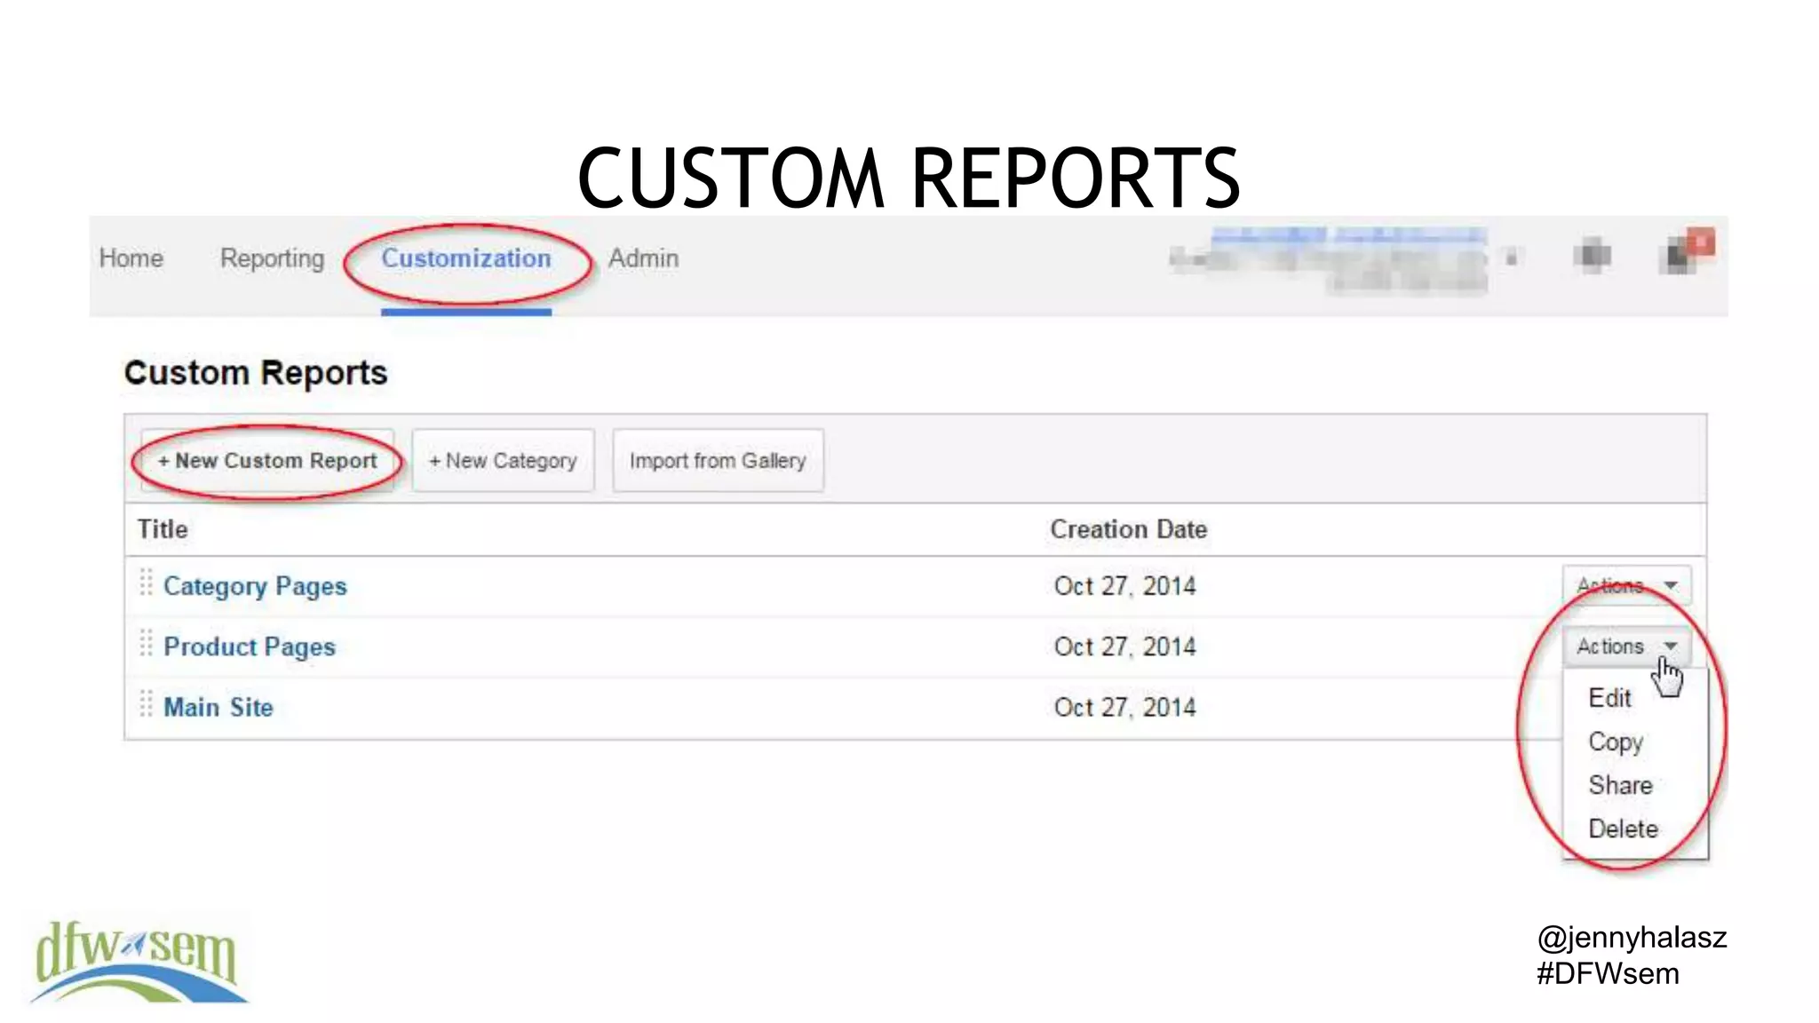Grab the drag handle beside Main Site
Image resolution: width=1819 pixels, height=1023 pixels.
pyautogui.click(x=147, y=703)
